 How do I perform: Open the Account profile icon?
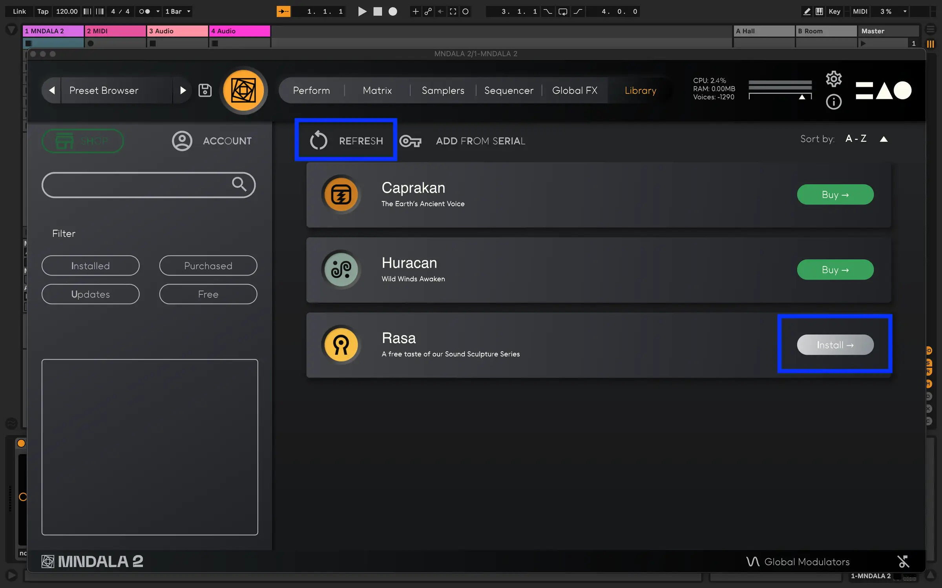tap(182, 141)
